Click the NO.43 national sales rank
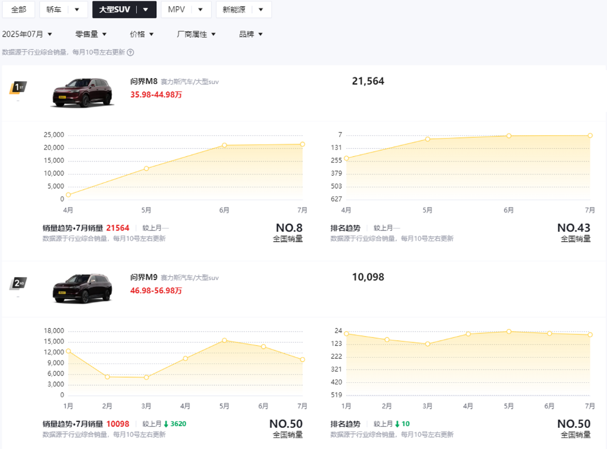 click(x=574, y=228)
